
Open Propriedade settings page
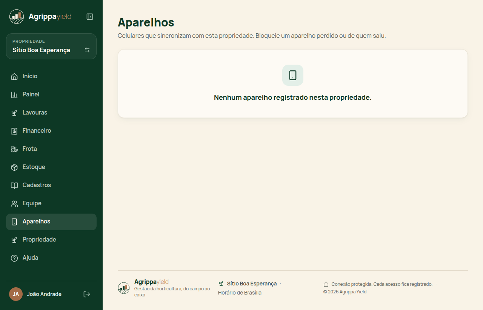pyautogui.click(x=51, y=240)
